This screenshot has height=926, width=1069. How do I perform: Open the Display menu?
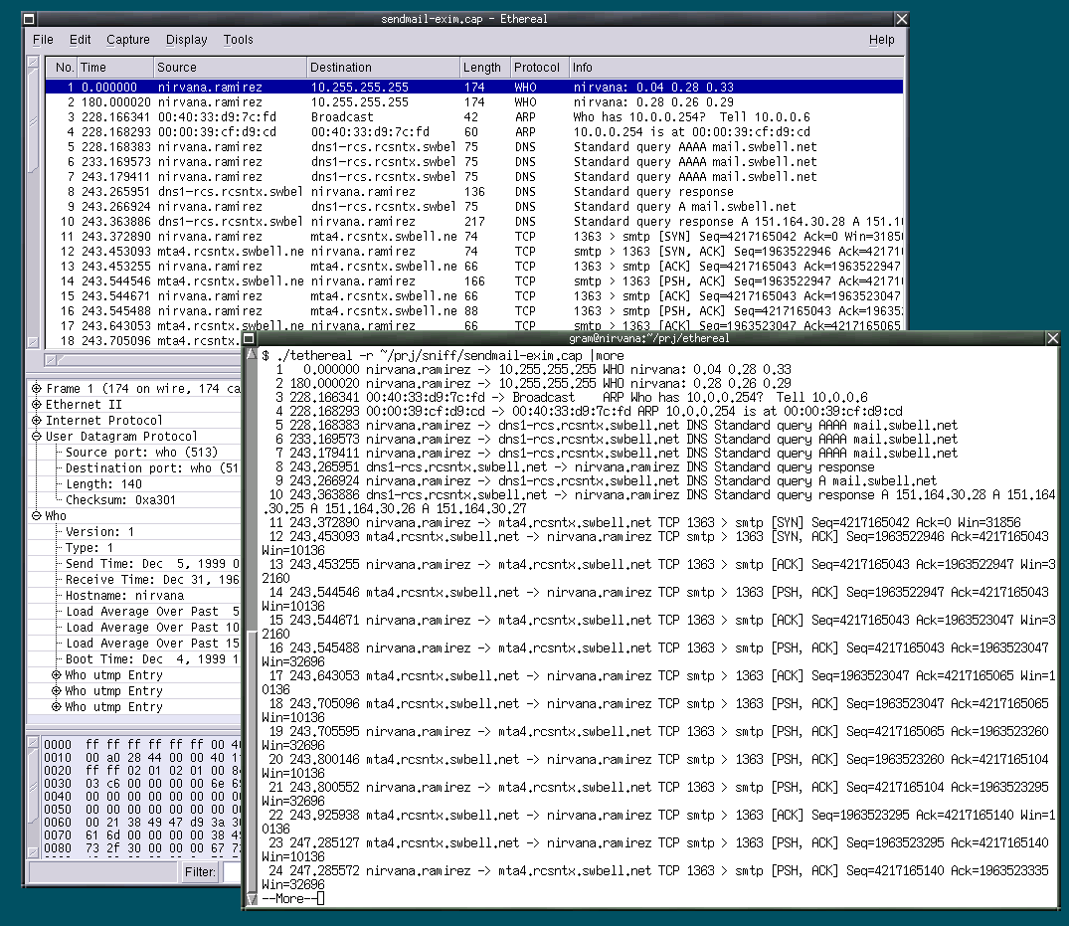(186, 40)
